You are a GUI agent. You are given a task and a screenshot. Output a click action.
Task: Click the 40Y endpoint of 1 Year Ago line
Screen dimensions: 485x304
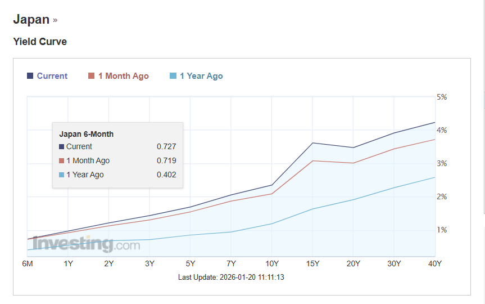pyautogui.click(x=434, y=177)
